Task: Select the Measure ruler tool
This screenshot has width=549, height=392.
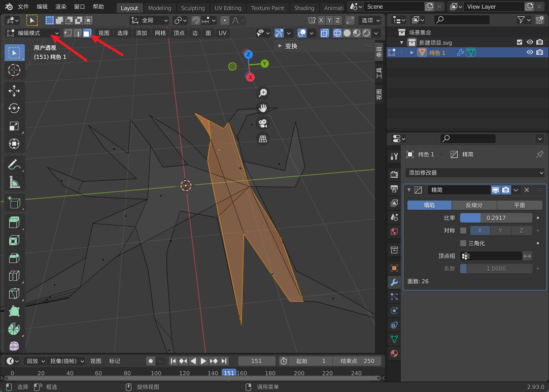Action: click(14, 182)
